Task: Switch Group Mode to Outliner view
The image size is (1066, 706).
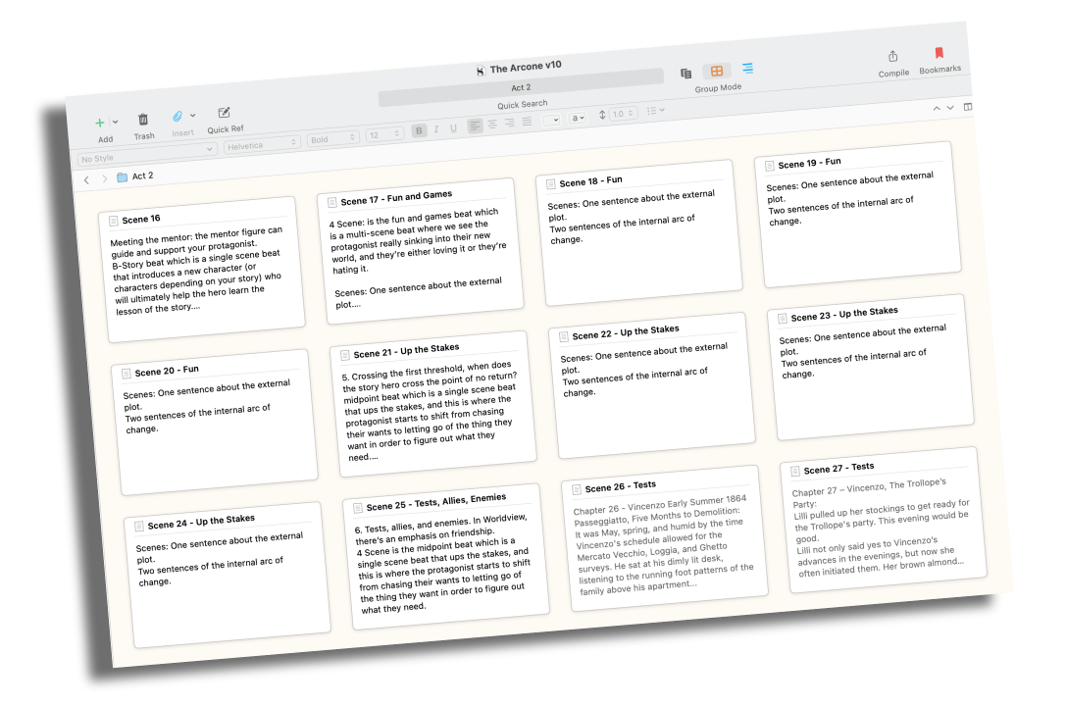Action: (x=747, y=69)
